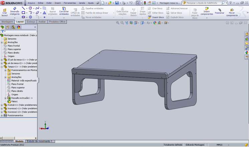Click the Rebuild traffic light icon

[x=145, y=3]
